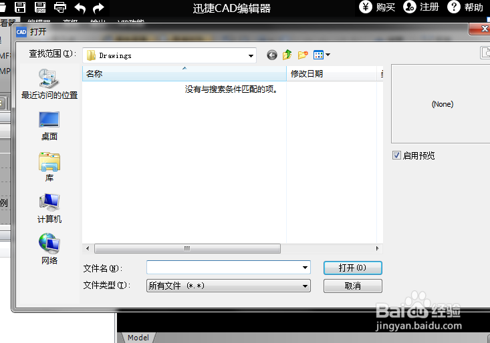Image resolution: width=490 pixels, height=343 pixels.
Task: Open the 帮助 help menu
Action: (x=465, y=7)
